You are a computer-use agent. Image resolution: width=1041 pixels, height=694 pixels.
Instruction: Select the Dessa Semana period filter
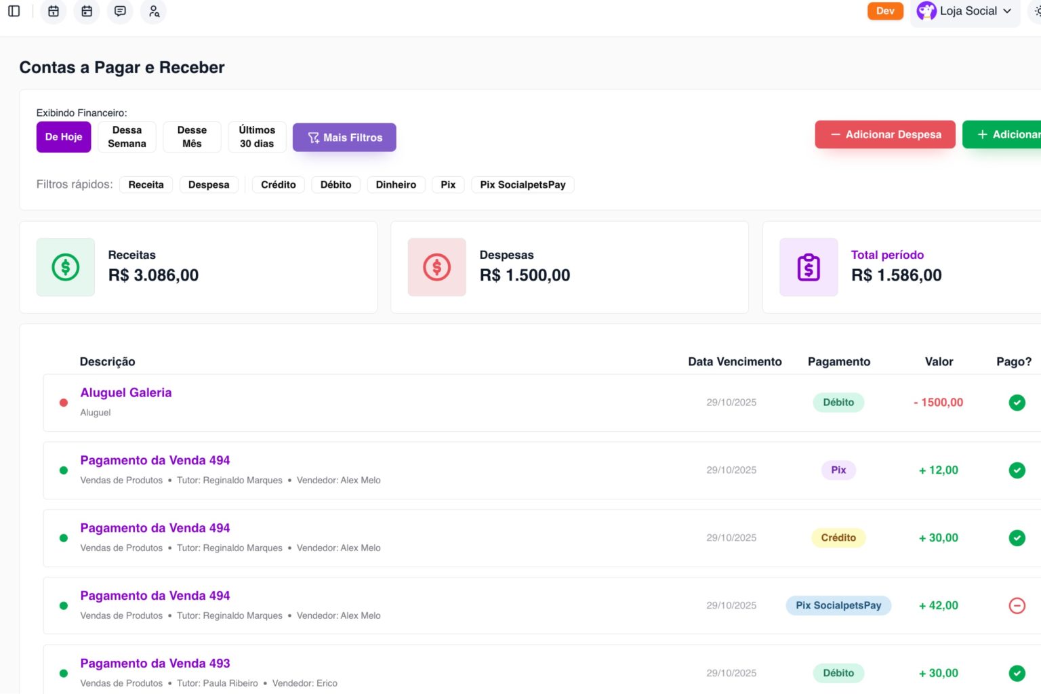(127, 137)
